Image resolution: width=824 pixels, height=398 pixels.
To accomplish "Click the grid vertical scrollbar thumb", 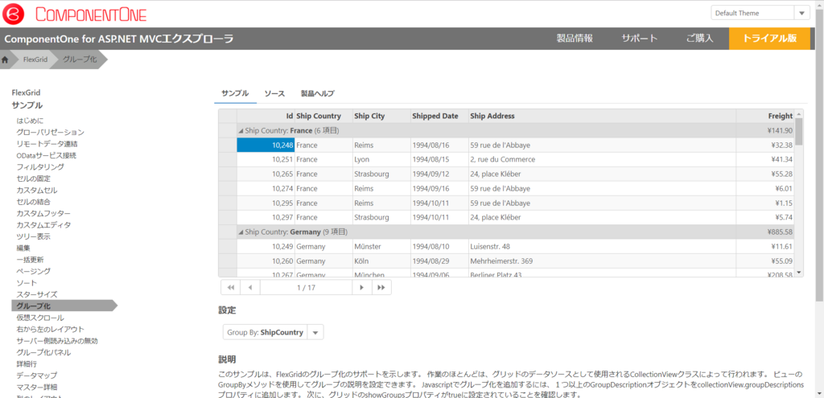I will tap(799, 132).
